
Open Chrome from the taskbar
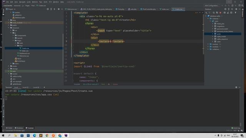(47, 135)
